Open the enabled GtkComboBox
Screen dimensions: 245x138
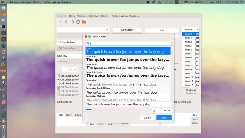[70, 42]
